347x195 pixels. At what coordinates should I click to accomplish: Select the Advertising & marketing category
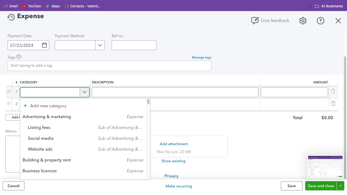coord(47,116)
